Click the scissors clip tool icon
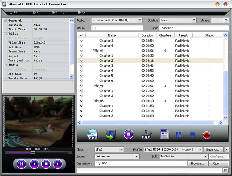This screenshot has height=176, width=232. [147, 134]
